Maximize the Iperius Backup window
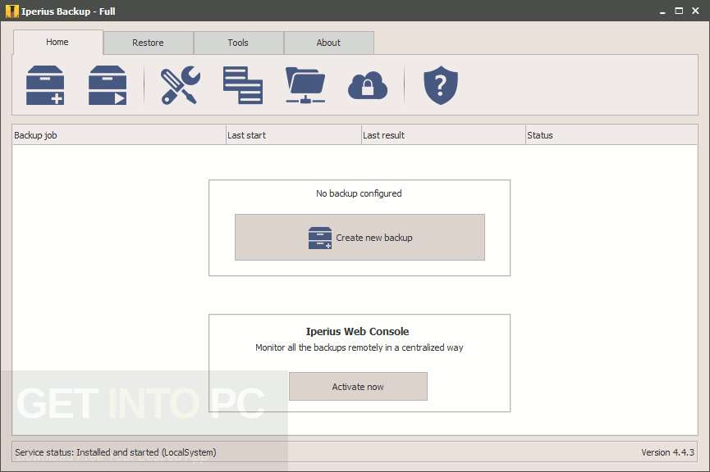Screen dimensions: 710x472 tap(679, 11)
